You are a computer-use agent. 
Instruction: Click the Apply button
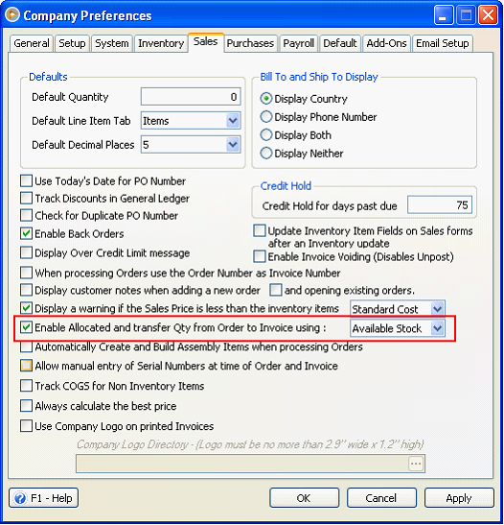(x=459, y=498)
